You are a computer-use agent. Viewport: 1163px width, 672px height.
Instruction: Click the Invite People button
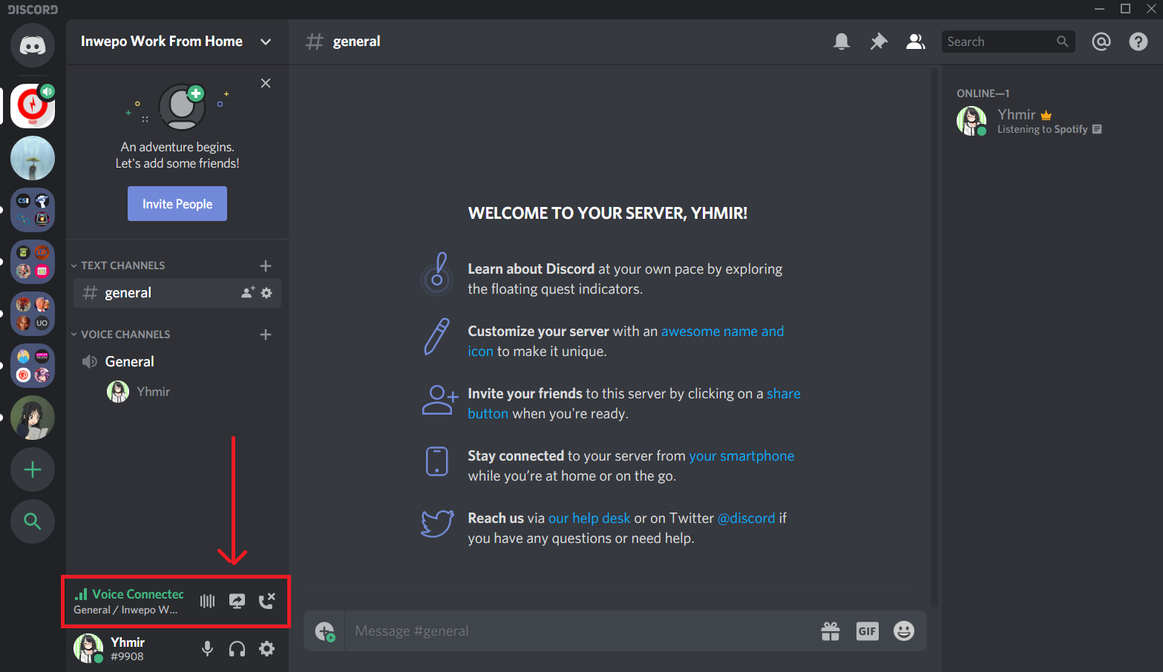pos(177,204)
